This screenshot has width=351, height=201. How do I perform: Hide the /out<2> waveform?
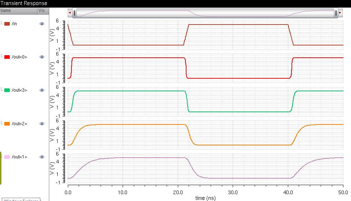pos(42,124)
